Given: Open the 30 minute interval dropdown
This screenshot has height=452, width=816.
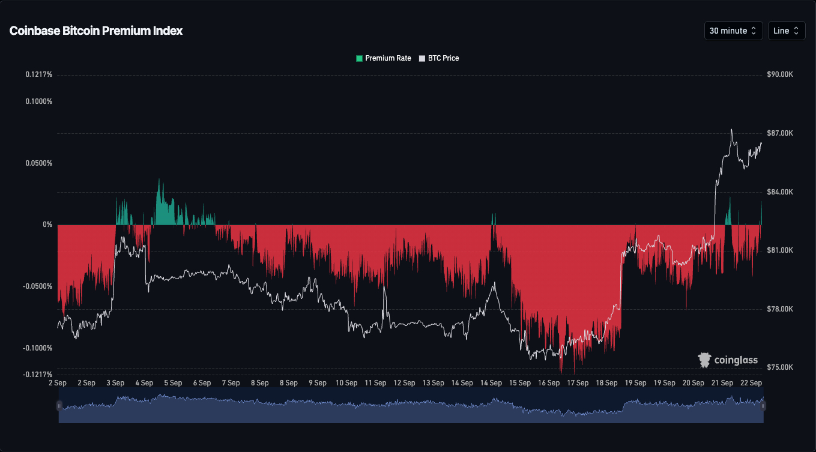Looking at the screenshot, I should coord(733,31).
